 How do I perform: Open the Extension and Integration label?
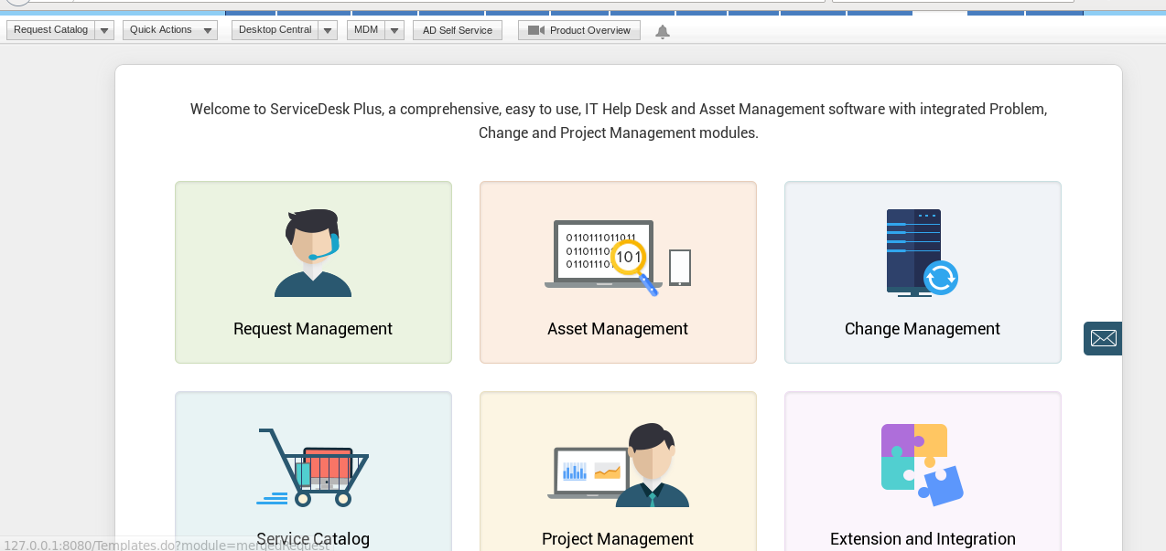point(923,539)
